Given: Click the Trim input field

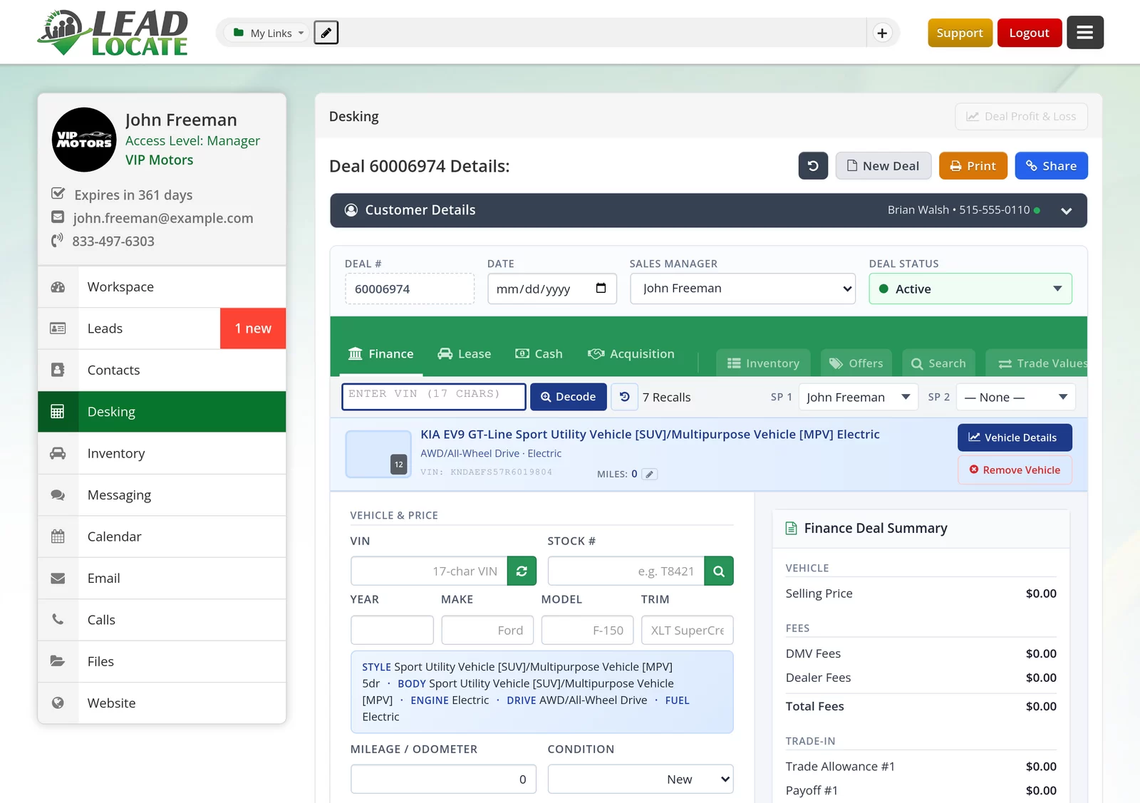Looking at the screenshot, I should tap(687, 630).
